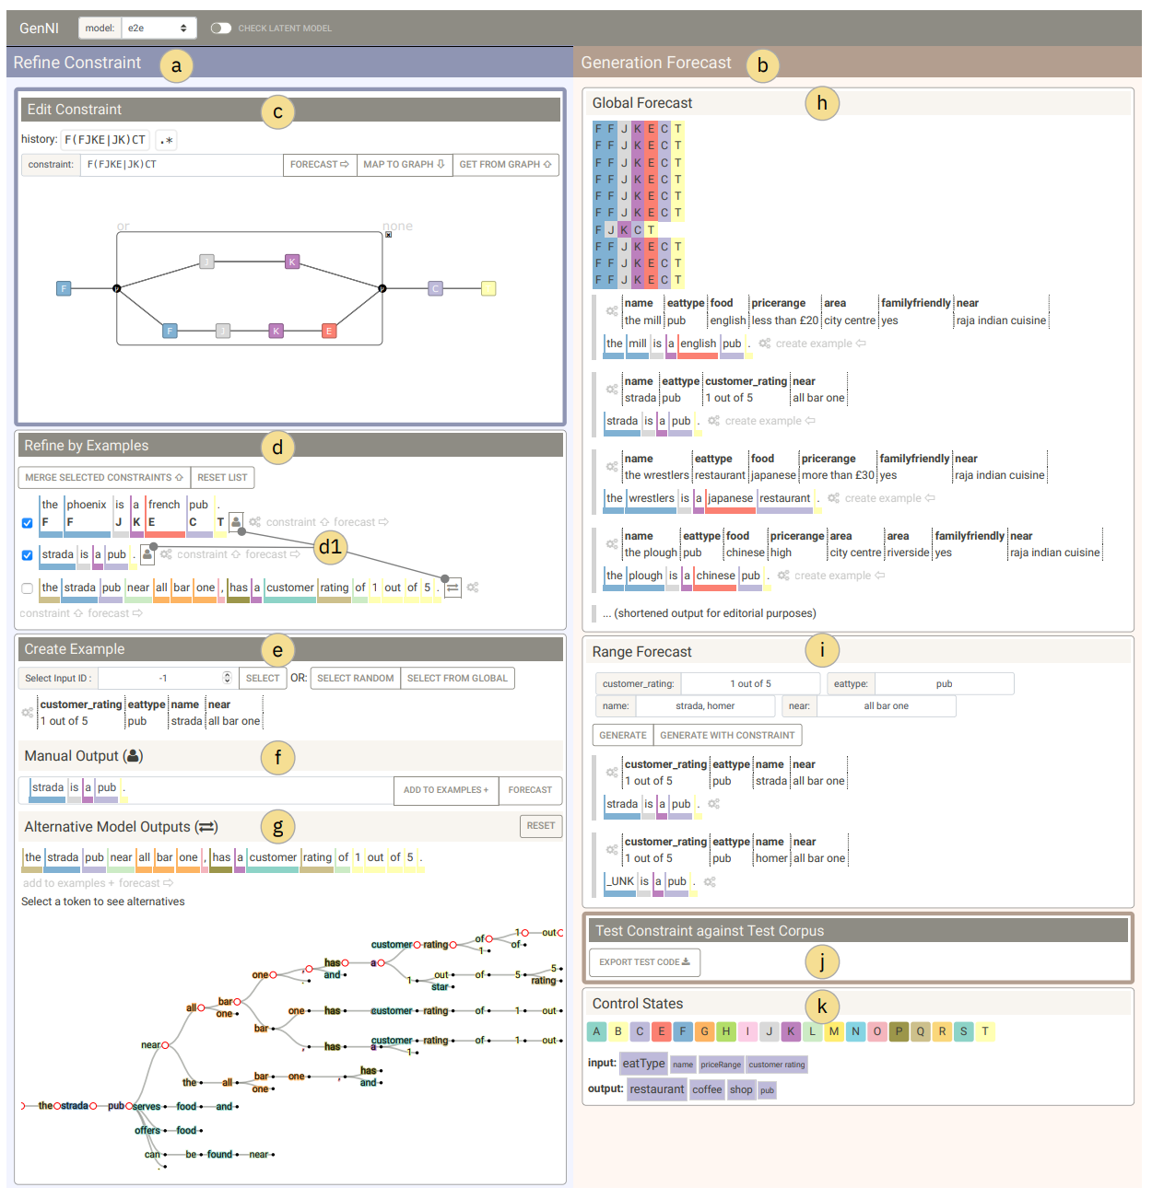
Task: Check the 'the strada pub near all bar one' example
Action: (x=28, y=588)
